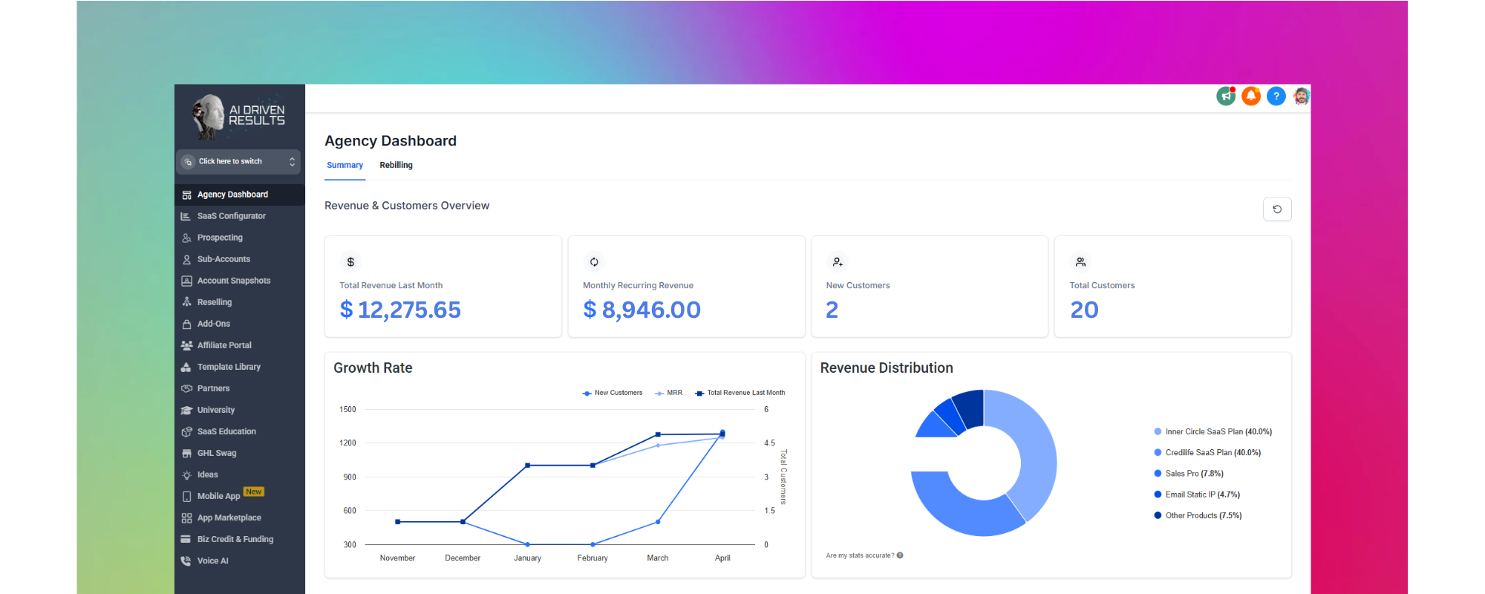
Task: Click the $ 12,275.65 revenue value
Action: pyautogui.click(x=400, y=310)
